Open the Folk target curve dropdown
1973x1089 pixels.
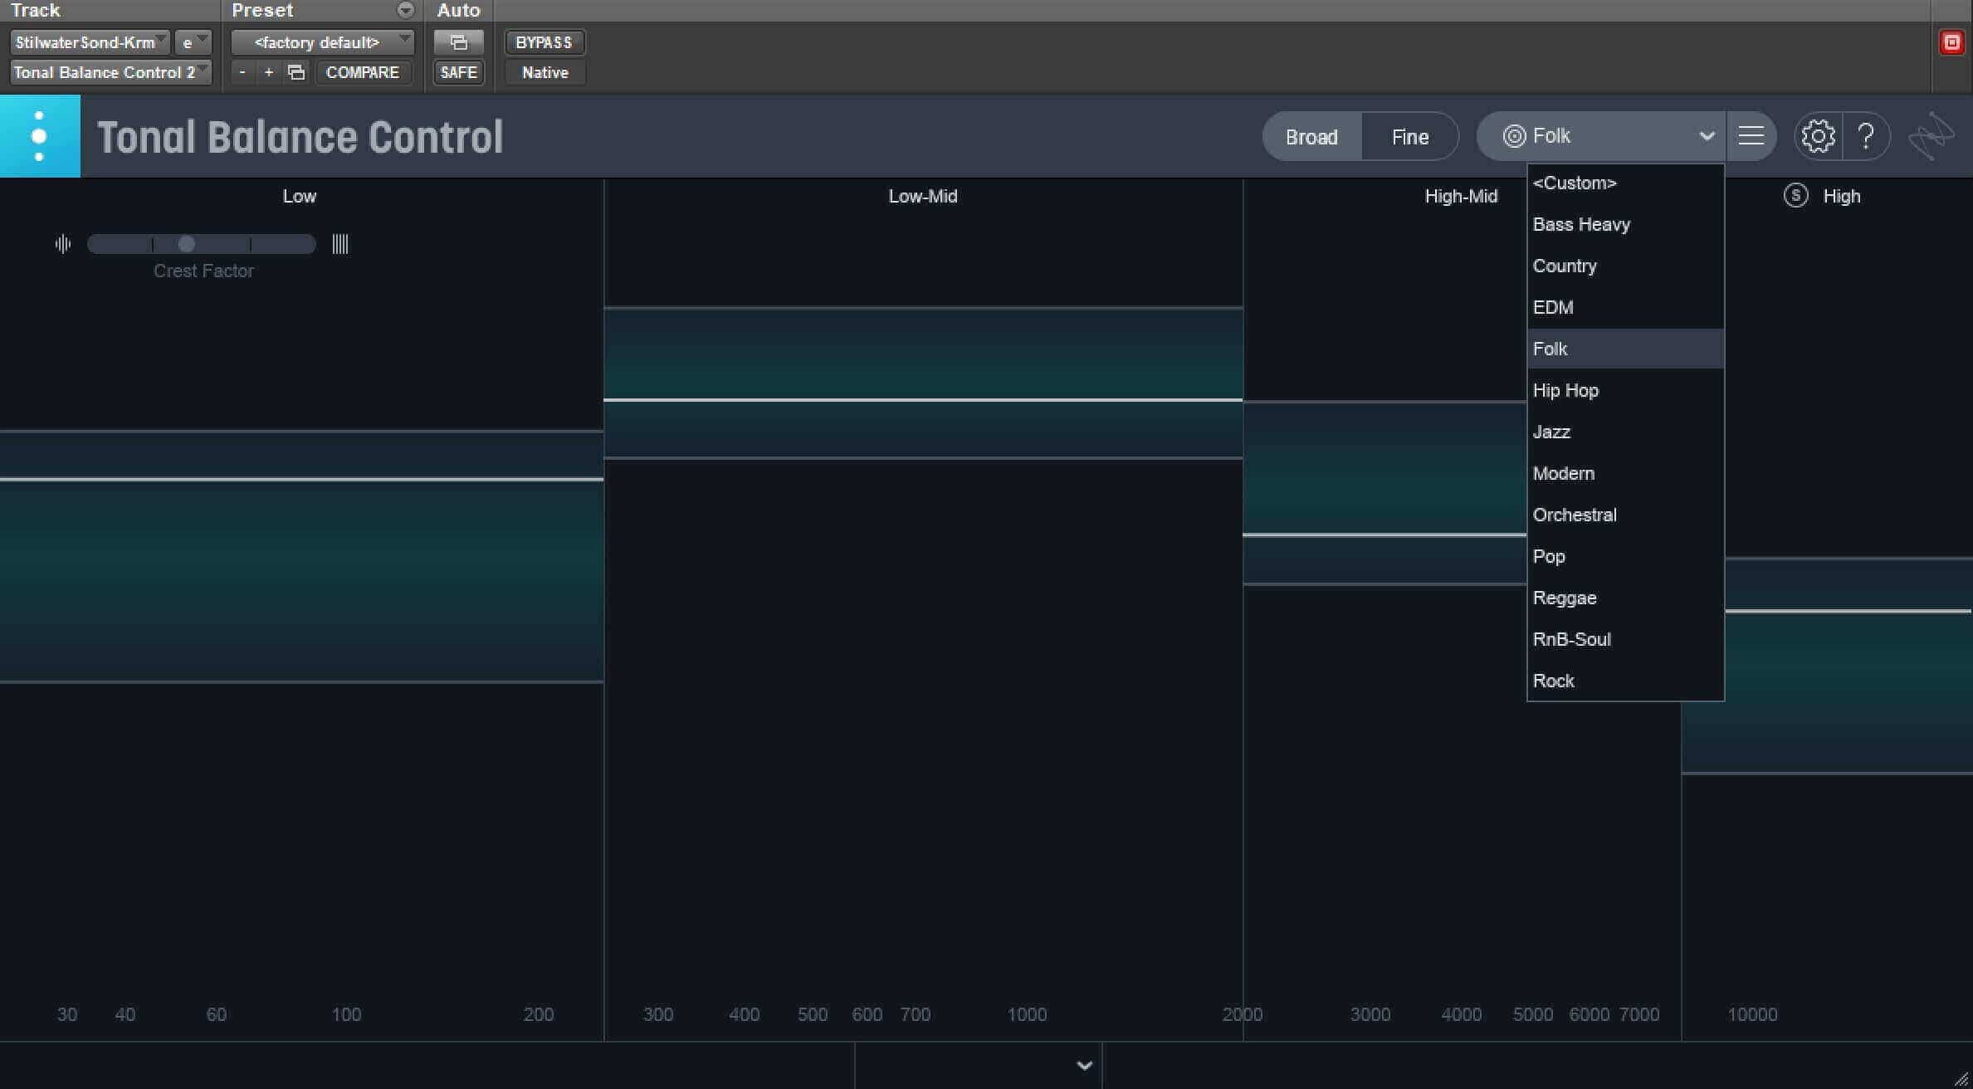[1600, 136]
